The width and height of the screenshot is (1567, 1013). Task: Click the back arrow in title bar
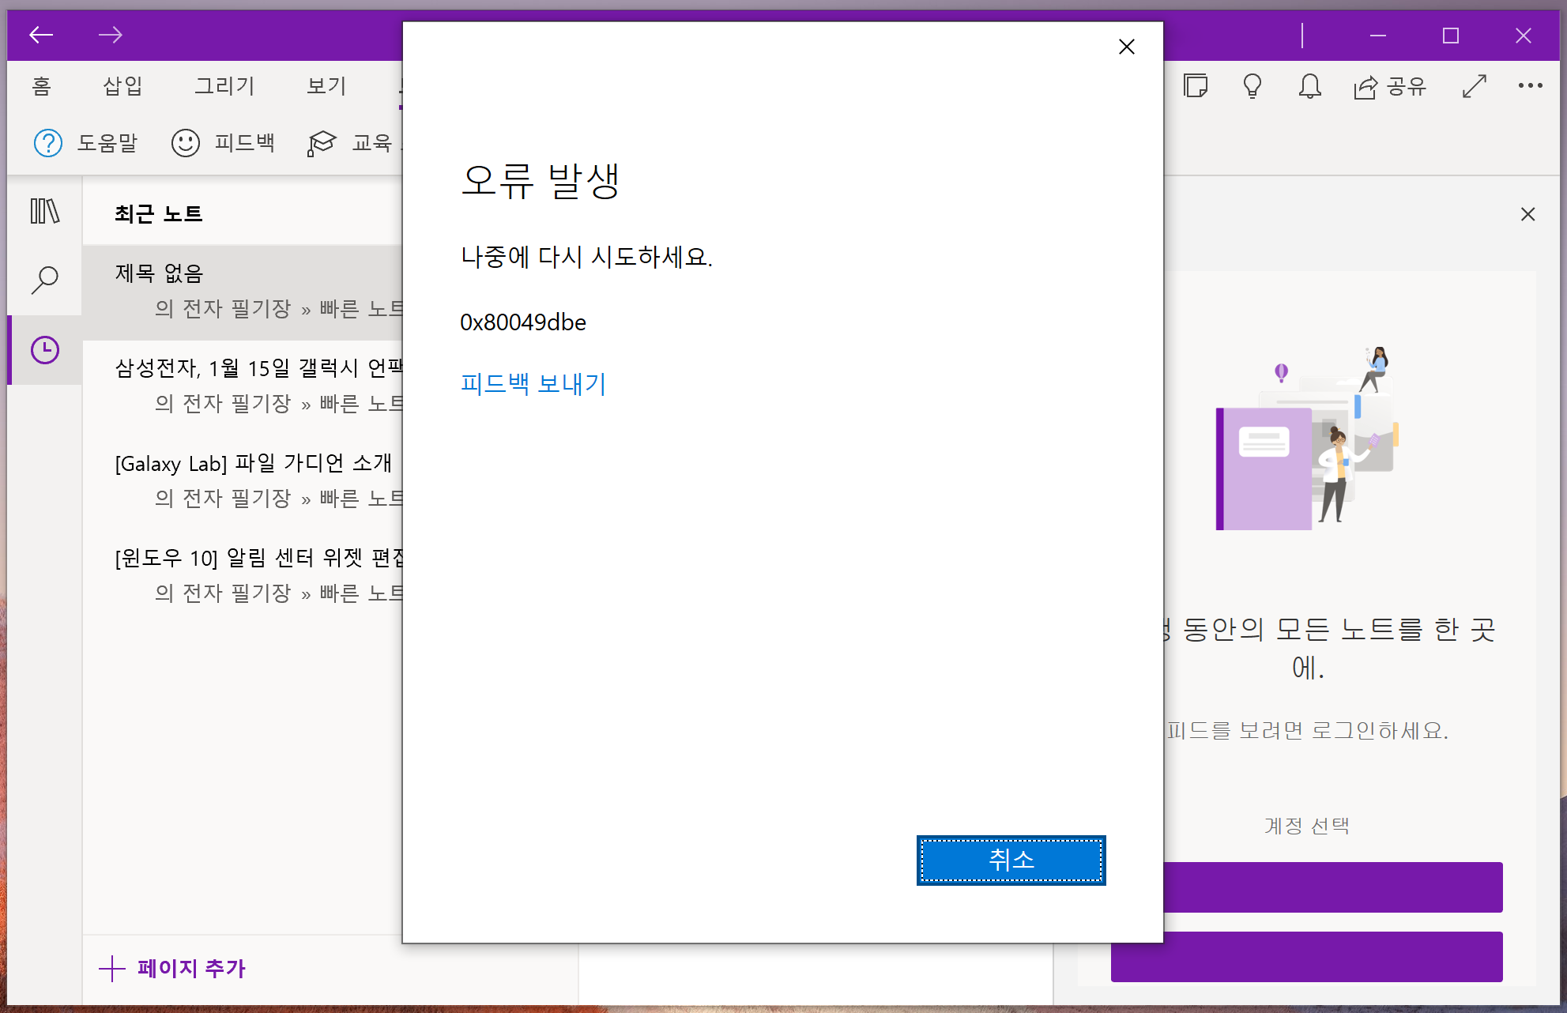(x=41, y=35)
